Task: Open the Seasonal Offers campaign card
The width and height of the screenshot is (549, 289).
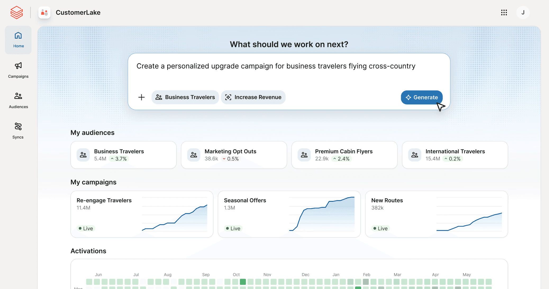Action: [289, 214]
